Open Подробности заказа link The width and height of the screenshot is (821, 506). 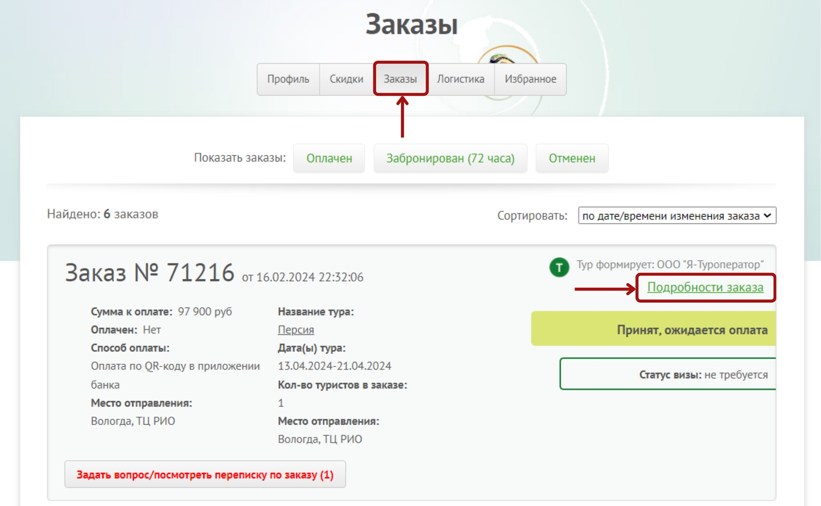click(x=705, y=287)
